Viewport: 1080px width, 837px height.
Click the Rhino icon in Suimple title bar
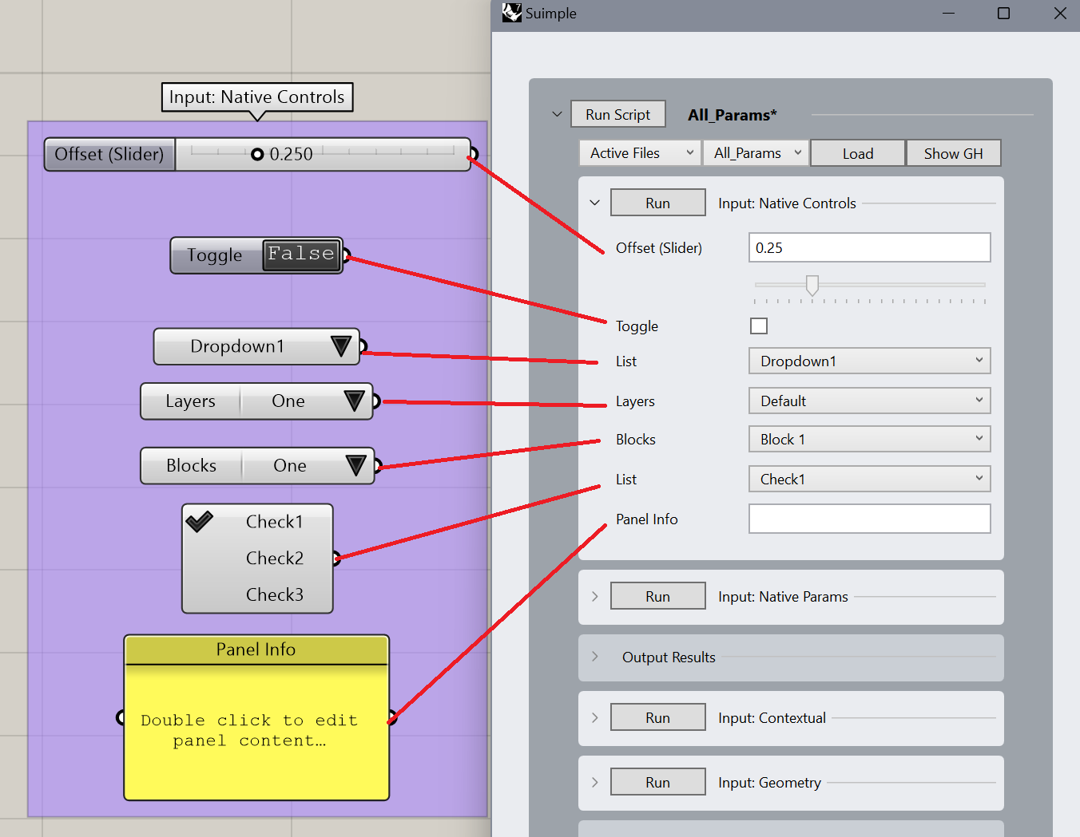point(511,13)
